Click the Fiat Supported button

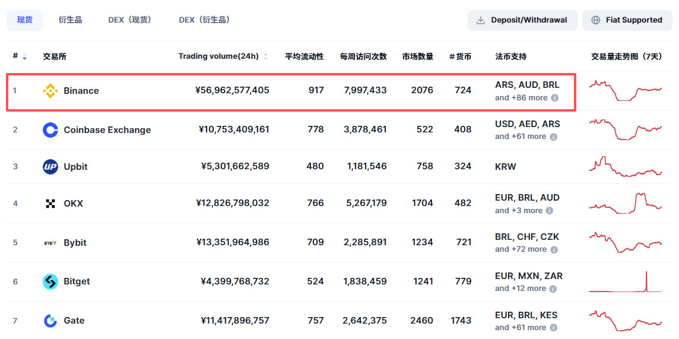[x=627, y=20]
